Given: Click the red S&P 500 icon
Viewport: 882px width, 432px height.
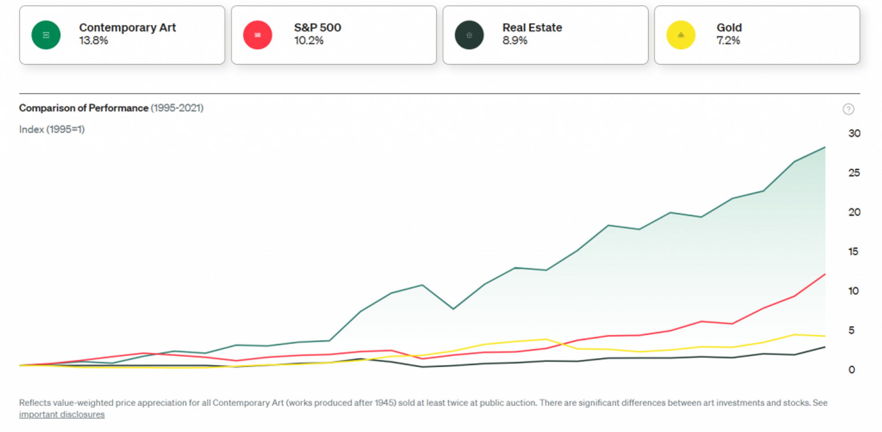Looking at the screenshot, I should pos(258,35).
